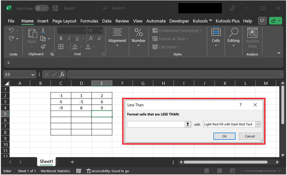This screenshot has height=175, width=287.
Task: Open the File menu
Action: (11, 21)
